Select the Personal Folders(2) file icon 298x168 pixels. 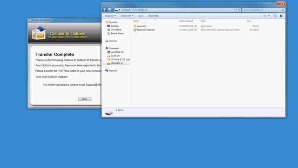click(x=135, y=30)
